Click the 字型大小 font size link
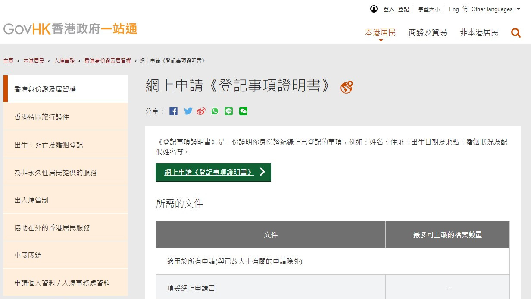This screenshot has width=531, height=299. 429,9
